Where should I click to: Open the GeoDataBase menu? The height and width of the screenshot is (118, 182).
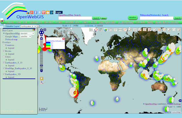72,22
